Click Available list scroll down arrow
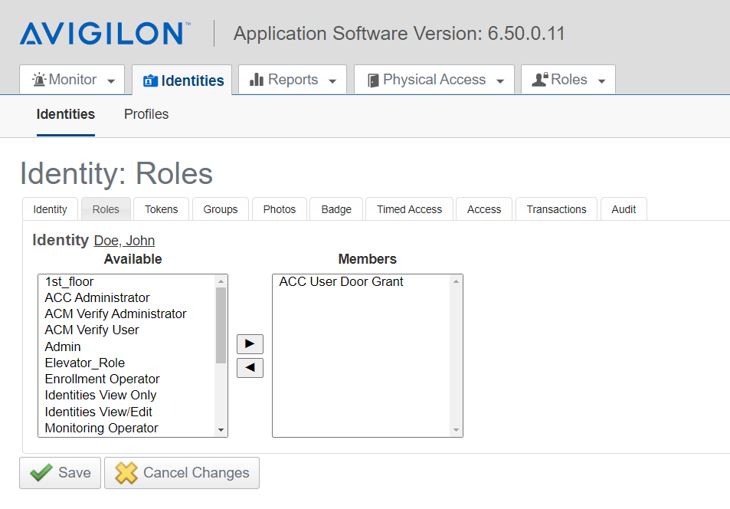Viewport: 730px width, 509px height. [x=221, y=430]
